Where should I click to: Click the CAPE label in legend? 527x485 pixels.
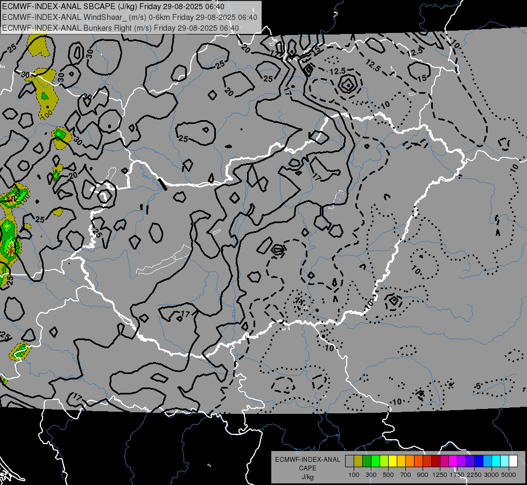coord(307,468)
